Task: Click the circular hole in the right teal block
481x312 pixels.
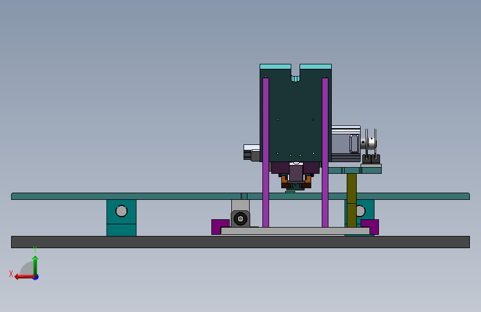Action: 361,211
